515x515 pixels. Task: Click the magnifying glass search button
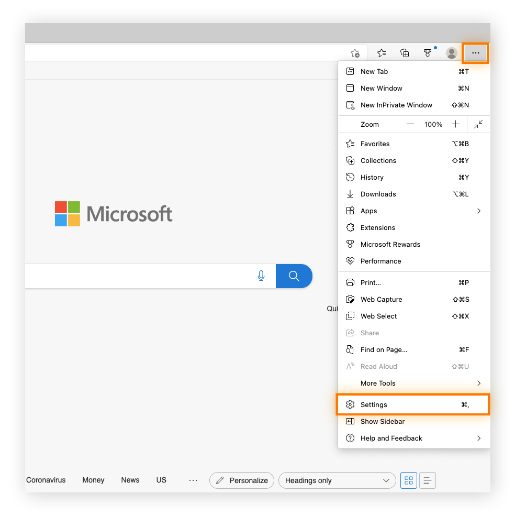294,276
